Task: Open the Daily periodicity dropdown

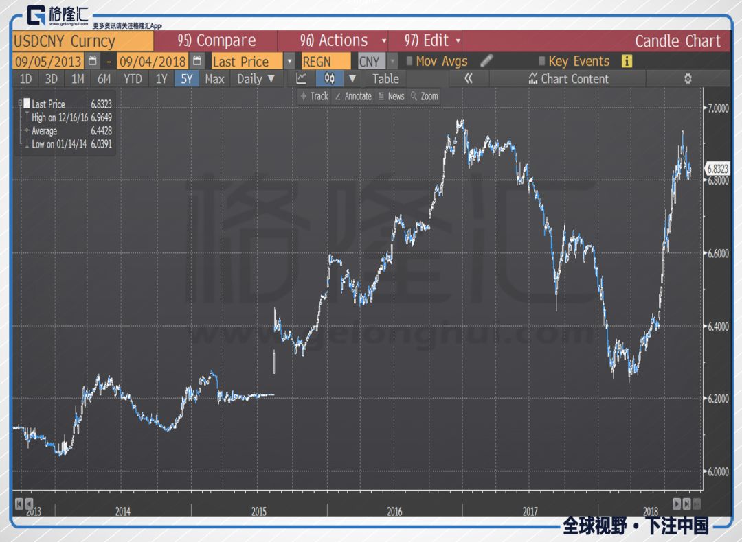Action: point(256,79)
